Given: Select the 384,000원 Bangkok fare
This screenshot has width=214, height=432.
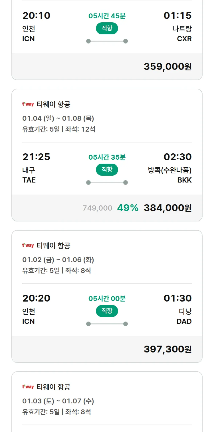Looking at the screenshot, I should [167, 208].
